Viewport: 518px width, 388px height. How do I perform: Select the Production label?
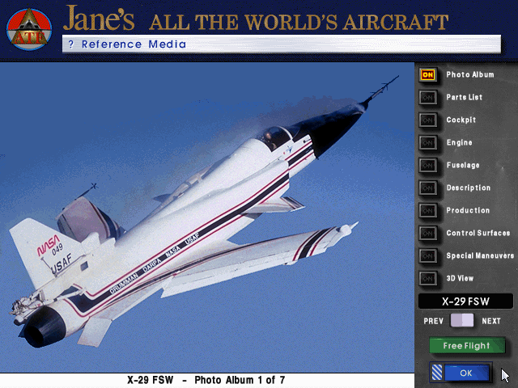468,210
